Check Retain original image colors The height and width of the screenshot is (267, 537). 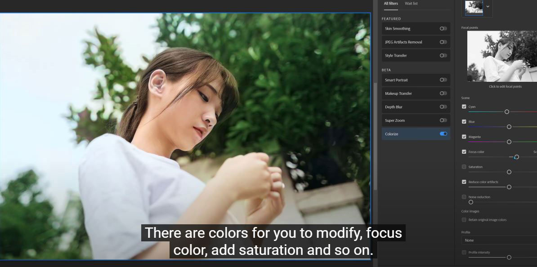(x=464, y=220)
